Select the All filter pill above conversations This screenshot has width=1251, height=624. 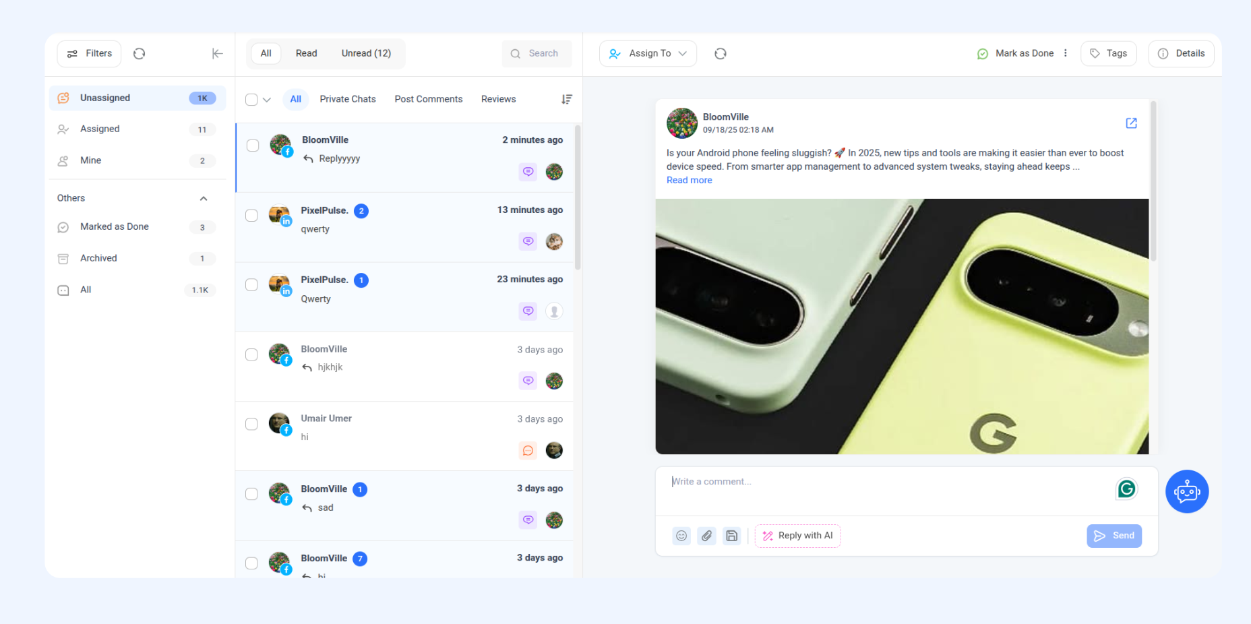295,99
